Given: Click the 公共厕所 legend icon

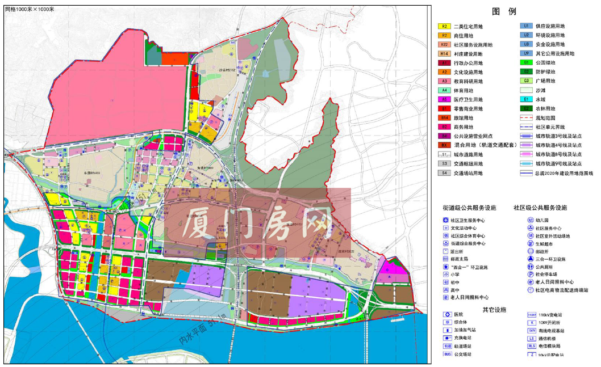Looking at the screenshot, I should [531, 267].
